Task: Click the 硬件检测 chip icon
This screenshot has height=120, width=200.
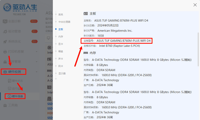Action: (x=5, y=72)
